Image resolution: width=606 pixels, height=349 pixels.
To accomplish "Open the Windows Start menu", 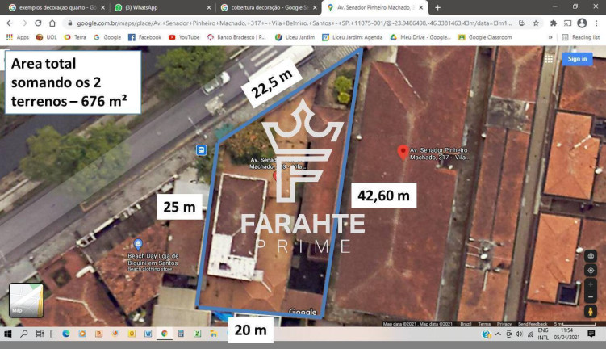I will 8,334.
